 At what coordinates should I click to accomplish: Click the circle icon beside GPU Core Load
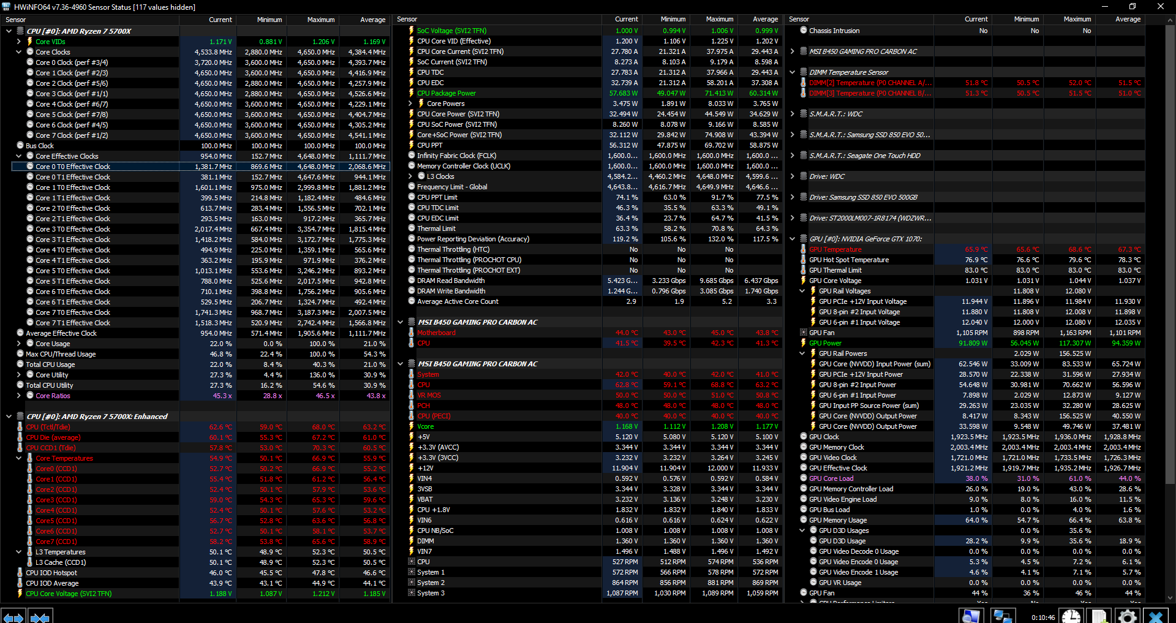point(804,478)
